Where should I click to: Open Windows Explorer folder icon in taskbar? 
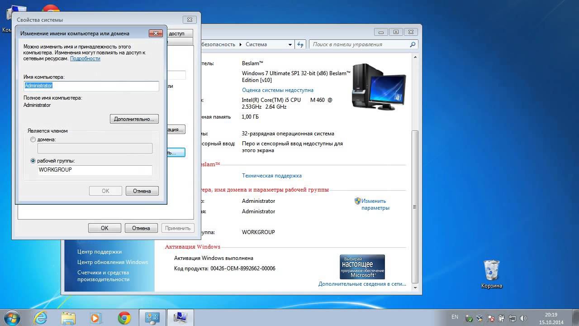68,318
